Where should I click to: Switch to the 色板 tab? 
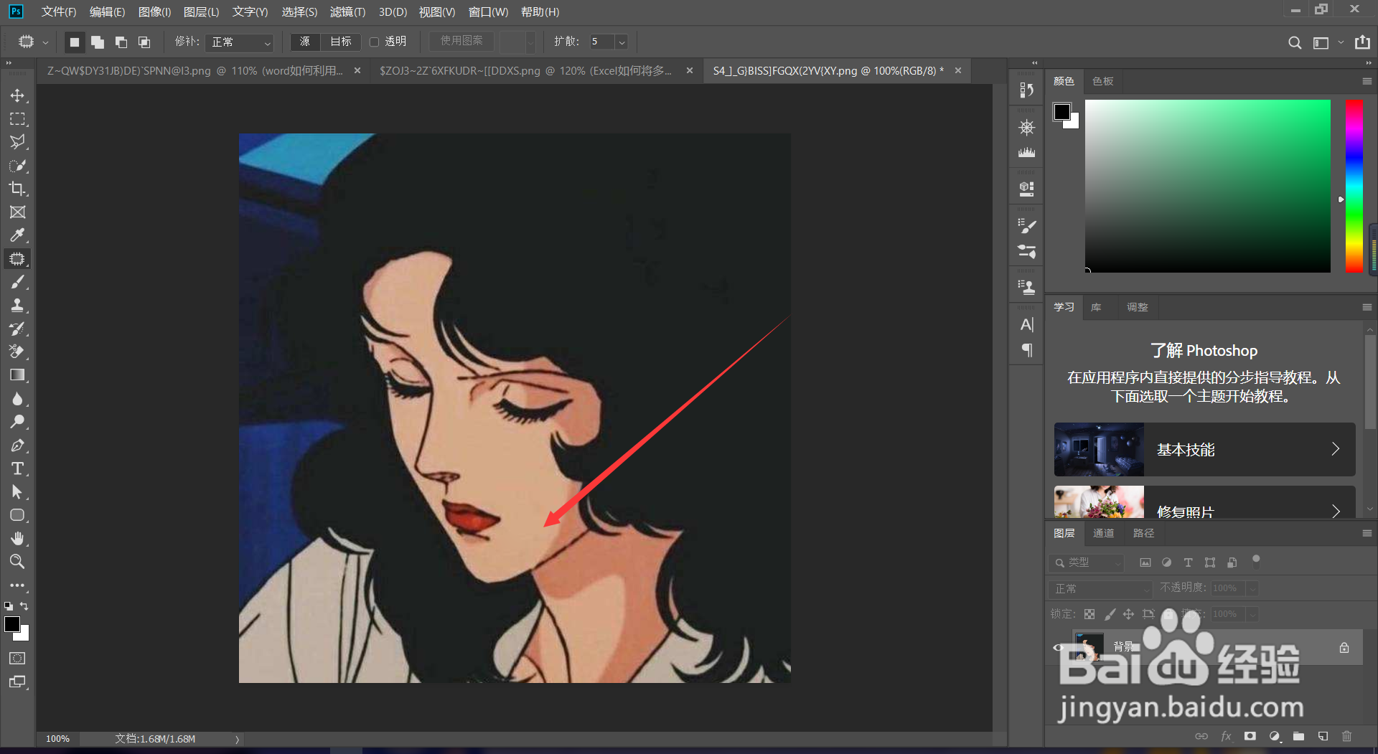tap(1102, 82)
